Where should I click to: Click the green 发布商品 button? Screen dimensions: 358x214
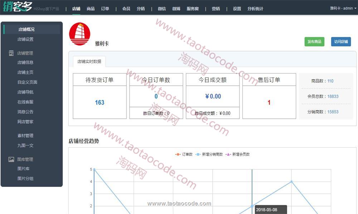click(314, 42)
